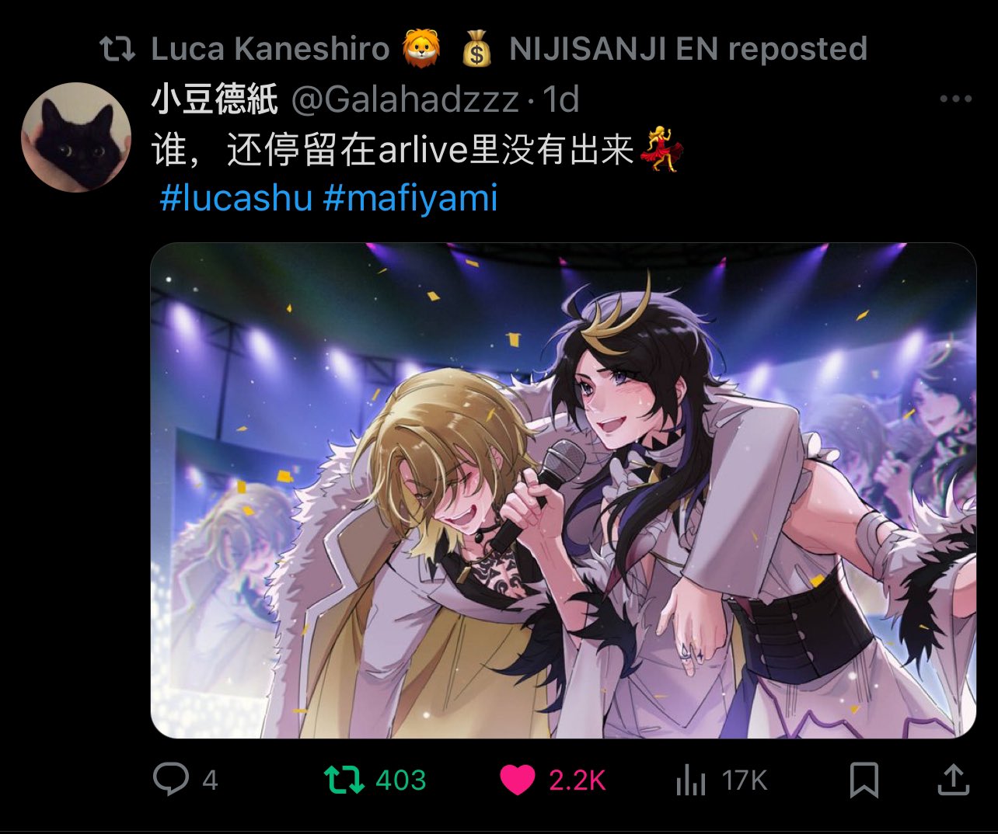The image size is (998, 834).
Task: Unlike the post via pink heart
Action: (x=517, y=780)
